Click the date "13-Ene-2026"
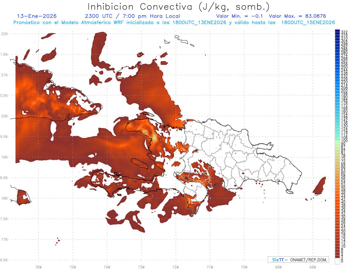The image size is (351, 271). [37, 16]
